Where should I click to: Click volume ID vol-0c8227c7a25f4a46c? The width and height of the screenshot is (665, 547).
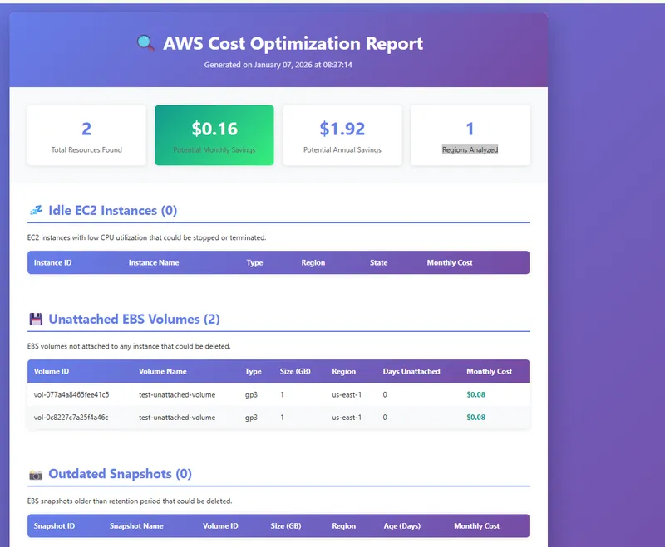click(x=71, y=417)
